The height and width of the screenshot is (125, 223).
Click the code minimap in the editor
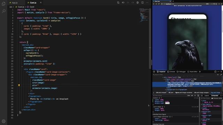144,15
